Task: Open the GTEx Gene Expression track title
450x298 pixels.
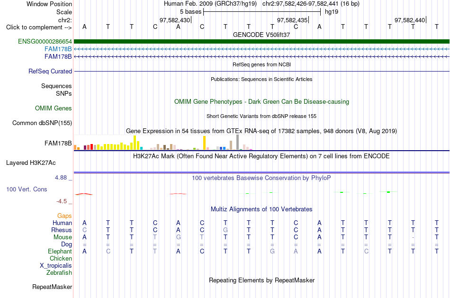Action: click(x=261, y=131)
